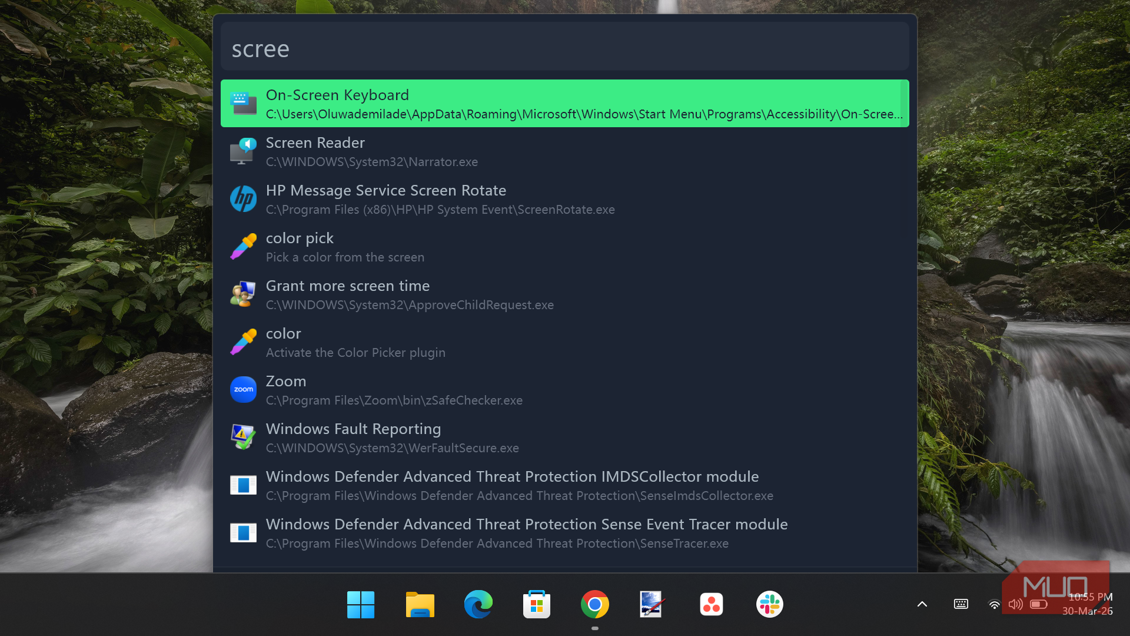
Task: Select the 'color pick' result
Action: coord(565,247)
